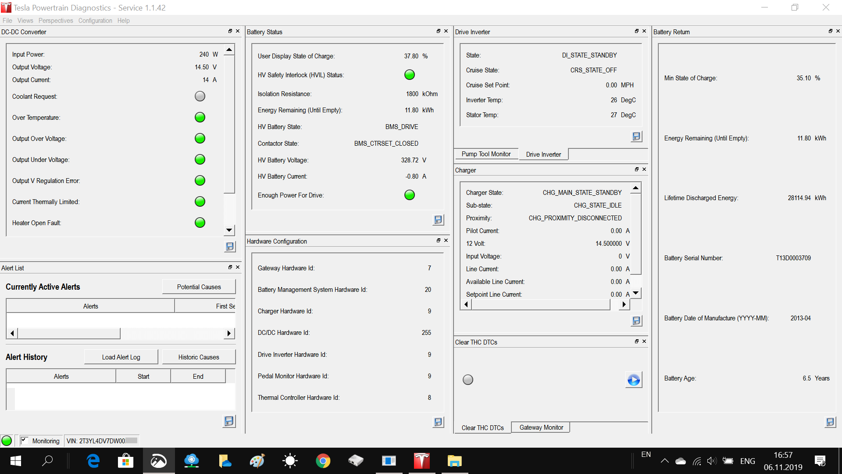Open the Tesla app in the taskbar
Viewport: 842px width, 474px height.
tap(421, 461)
